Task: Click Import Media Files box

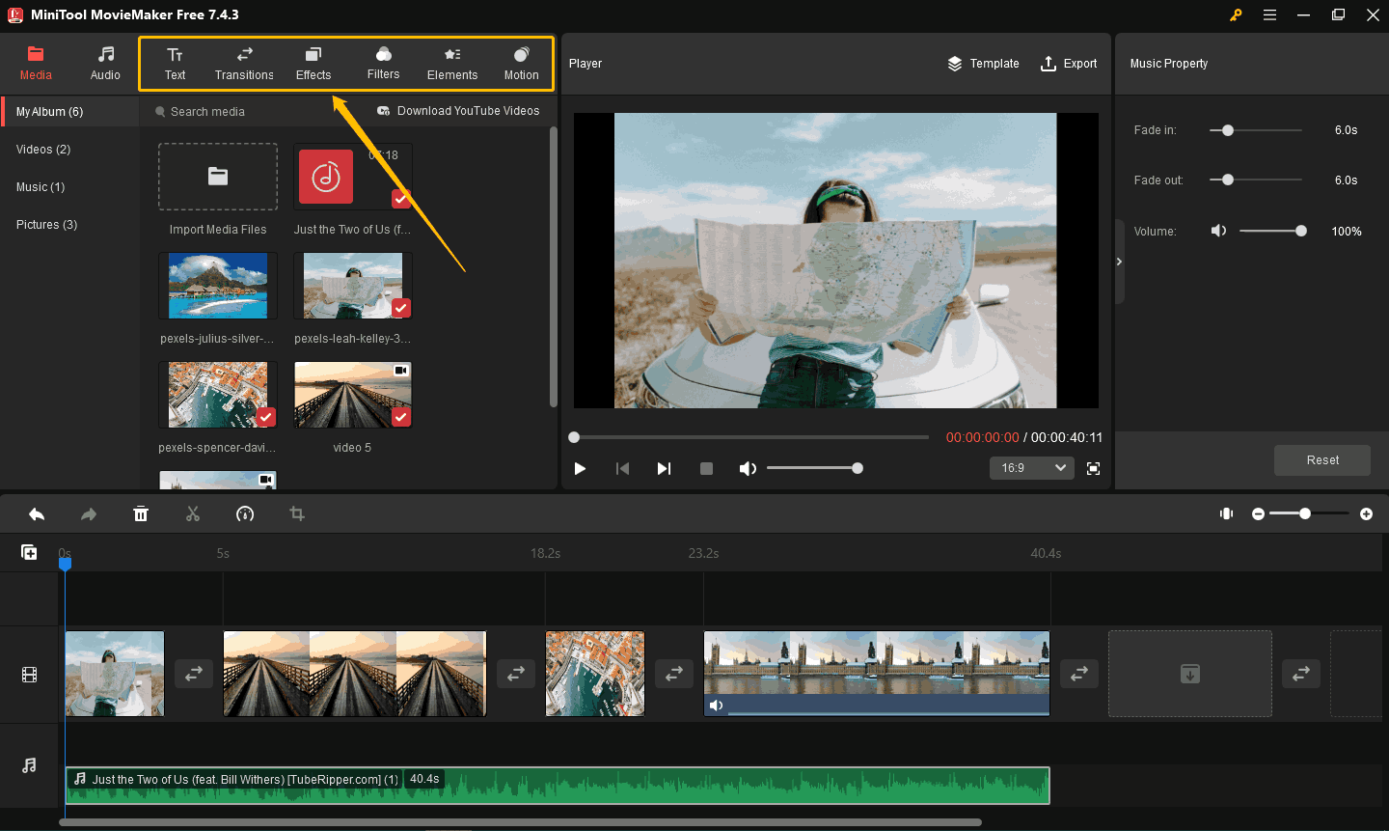Action: point(218,177)
